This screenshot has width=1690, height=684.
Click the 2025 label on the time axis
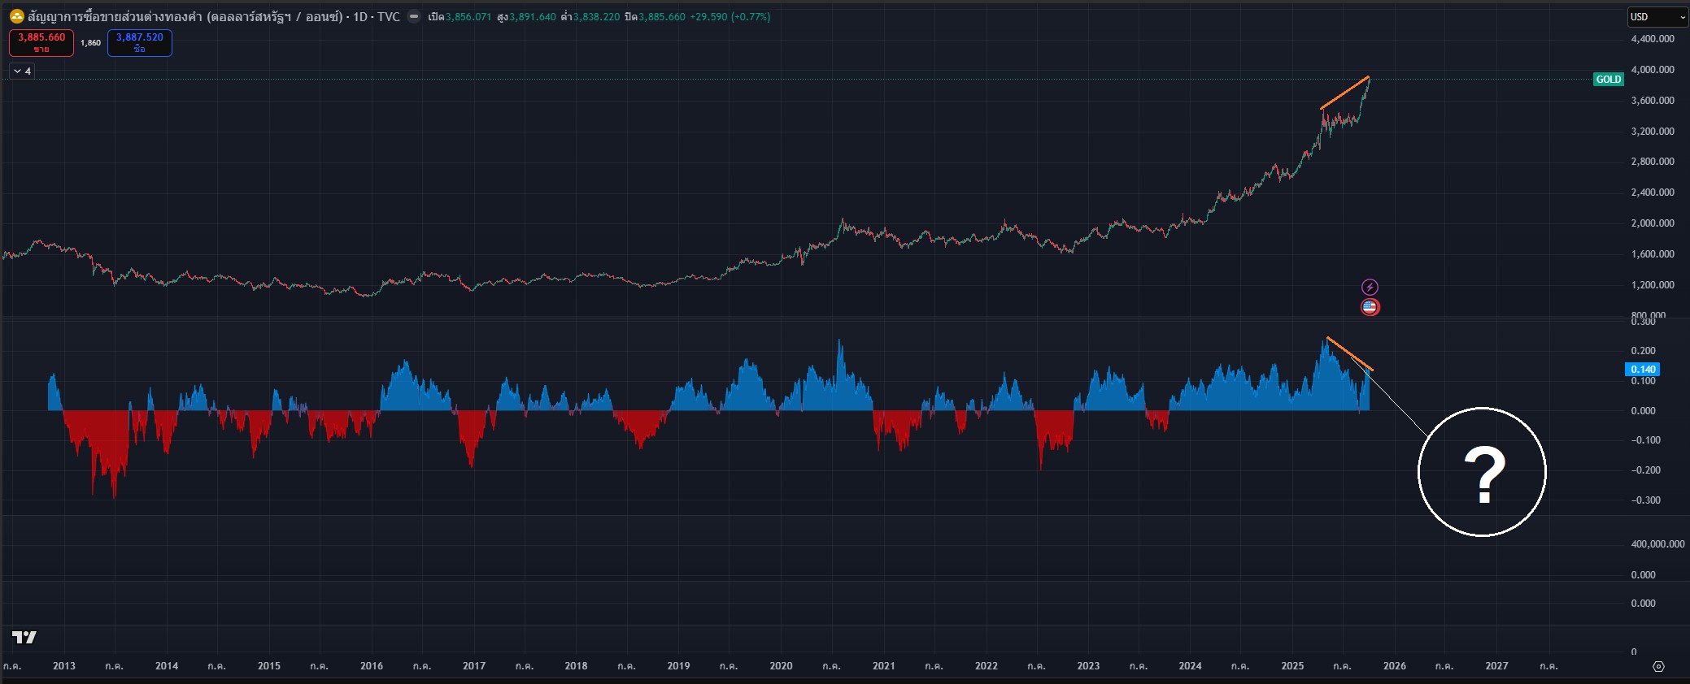(x=1292, y=666)
